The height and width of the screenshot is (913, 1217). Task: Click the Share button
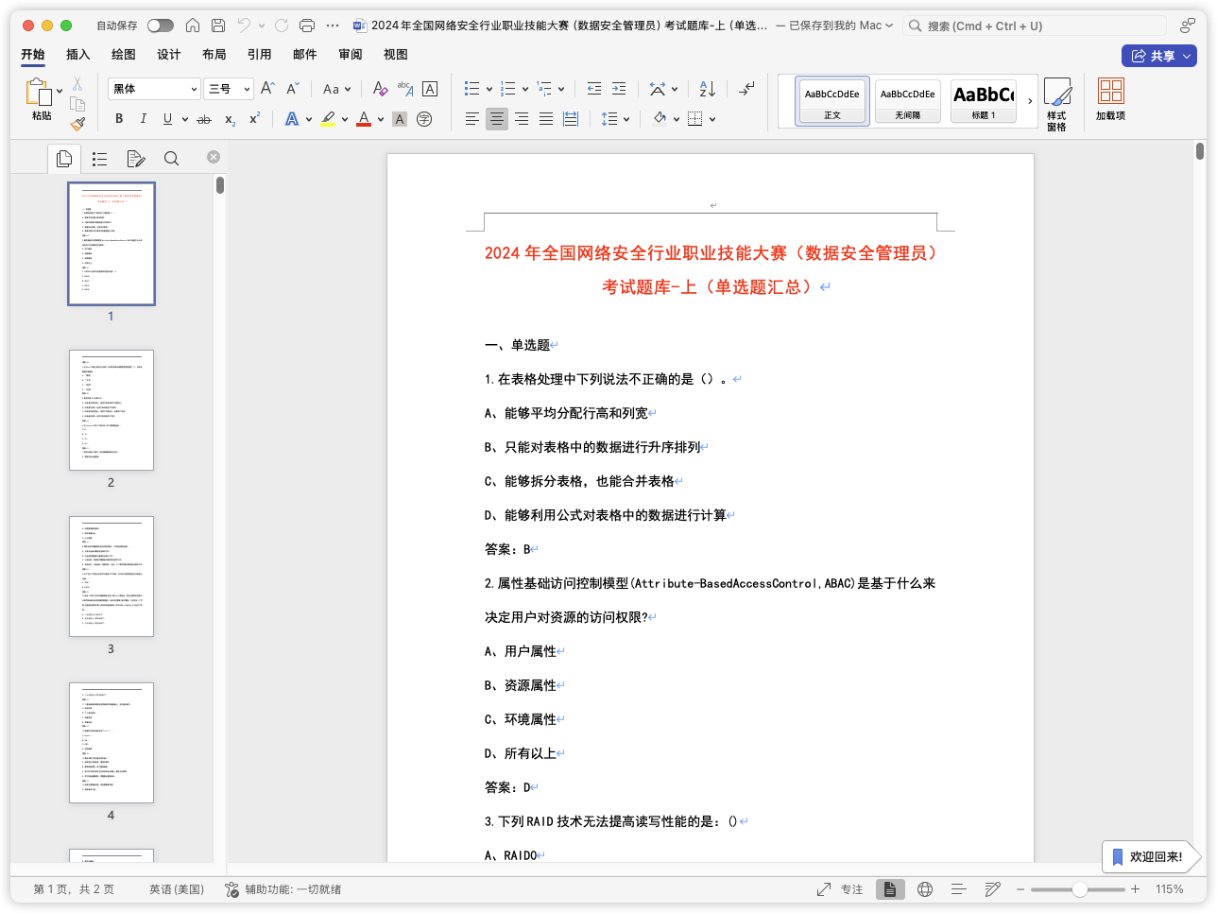point(1158,56)
